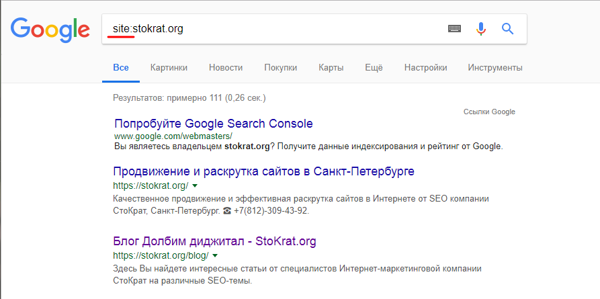This screenshot has height=299, width=600.
Task: Open Настройки search settings
Action: [426, 68]
